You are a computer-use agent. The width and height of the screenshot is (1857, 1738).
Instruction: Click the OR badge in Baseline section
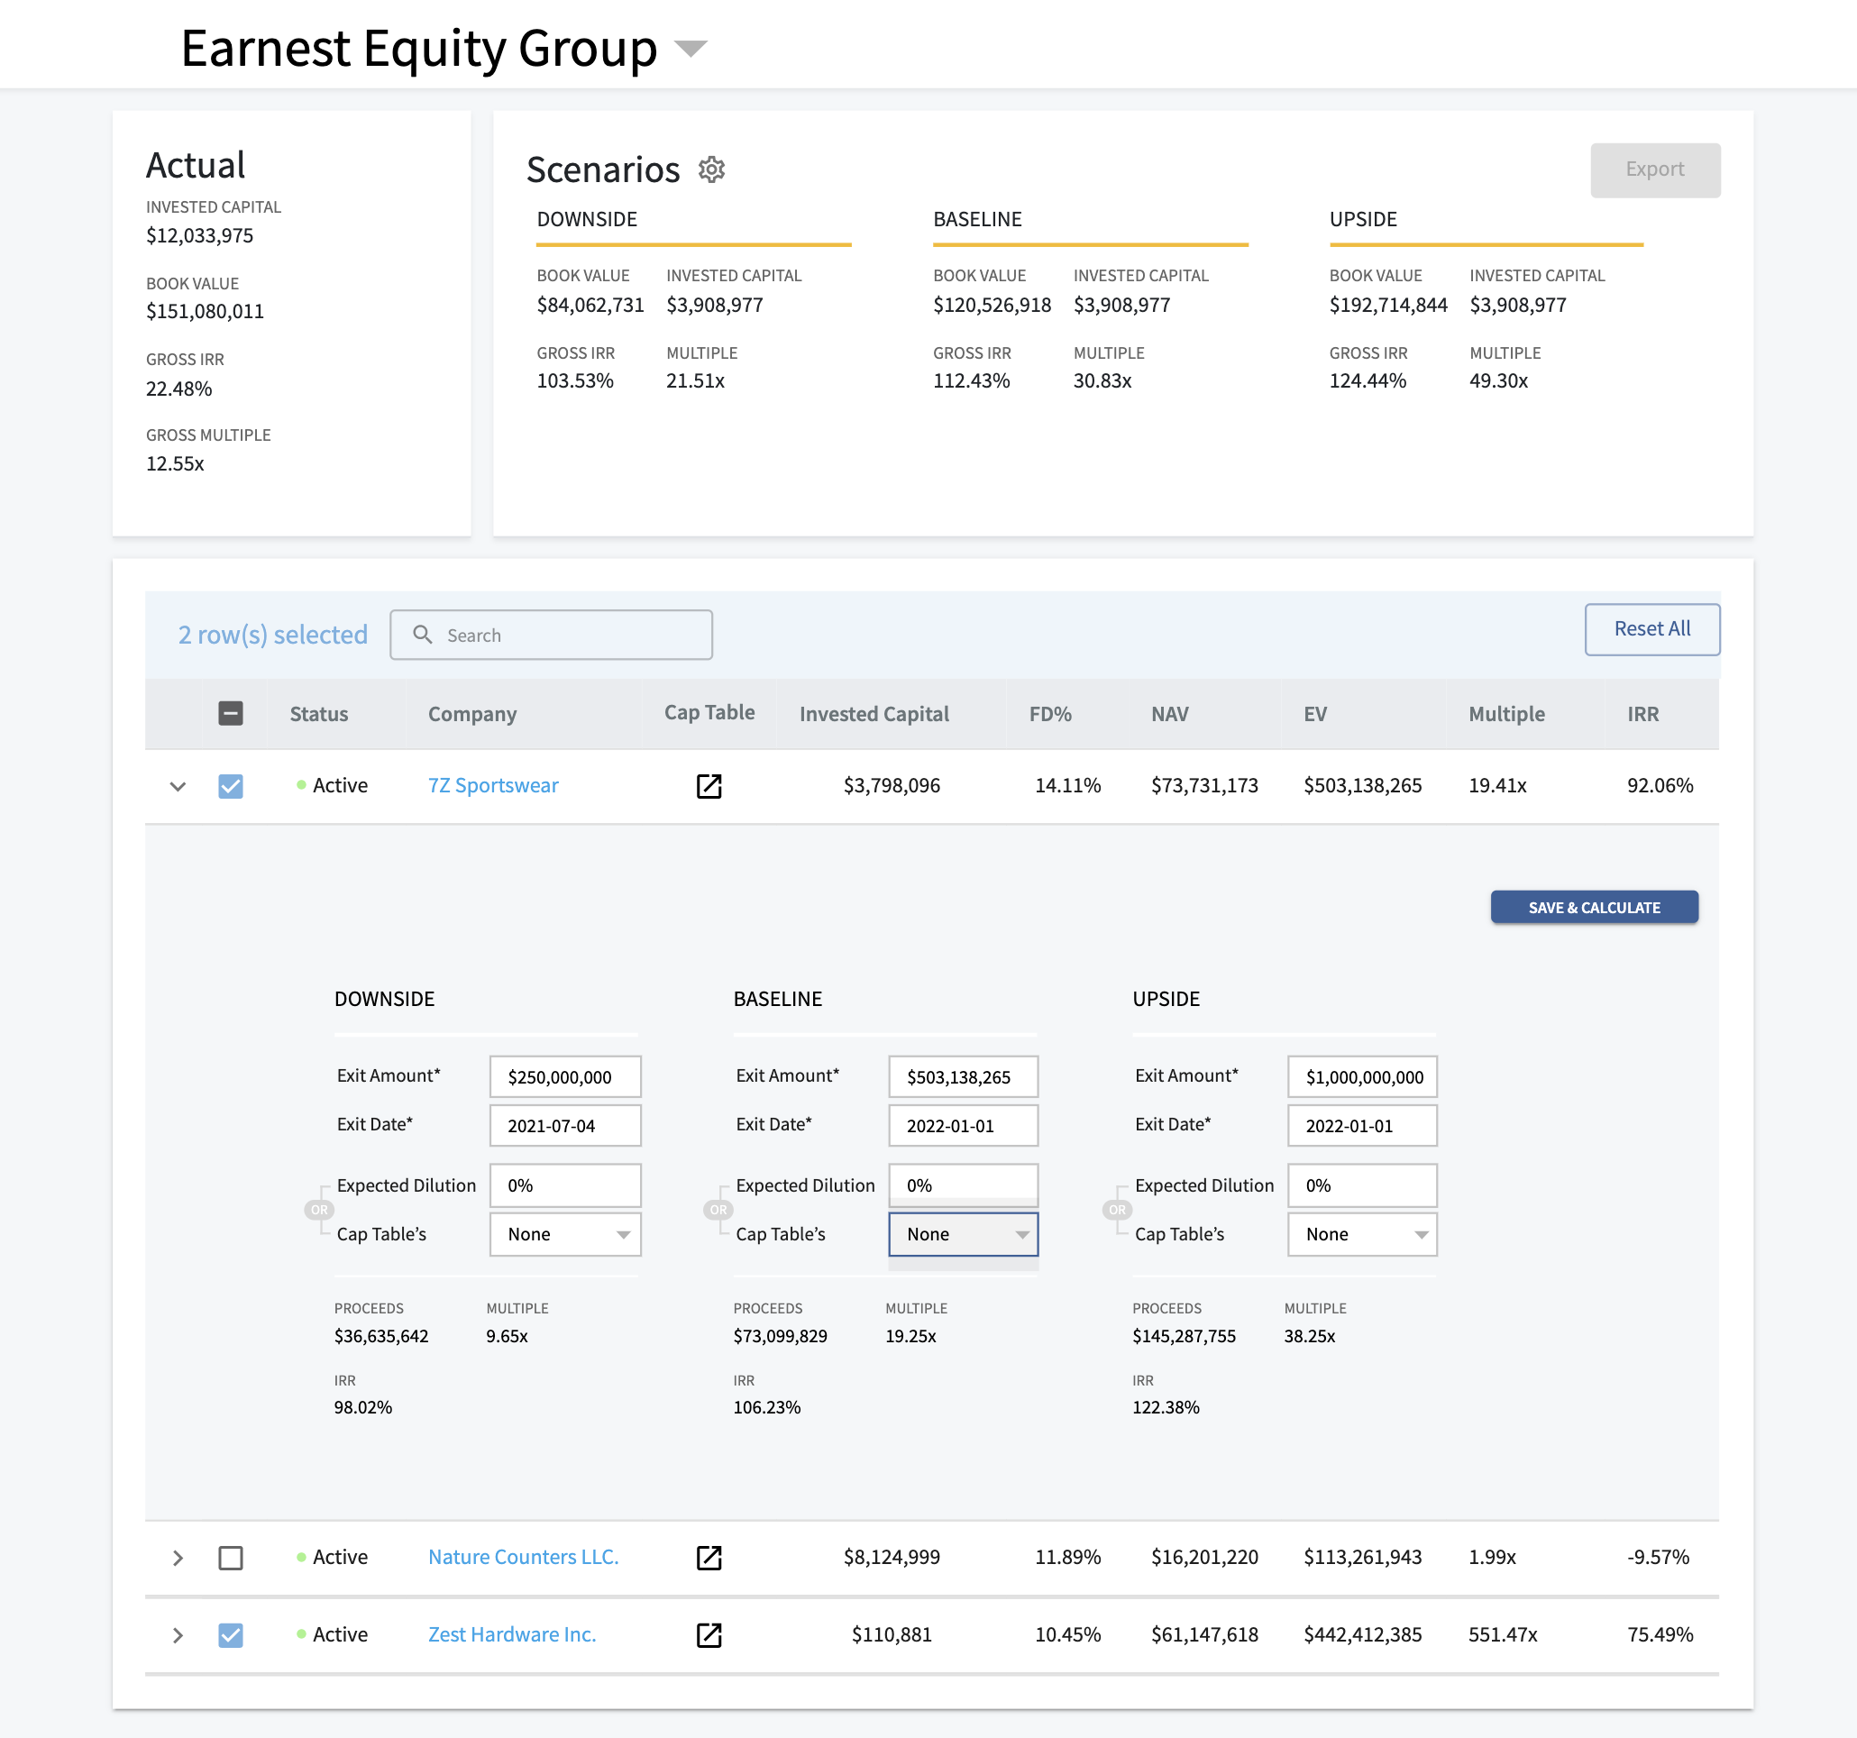tap(718, 1211)
